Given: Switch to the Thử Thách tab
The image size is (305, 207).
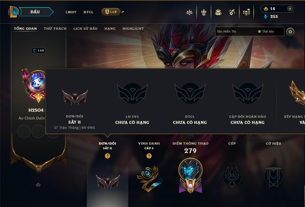Looking at the screenshot, I should [55, 28].
